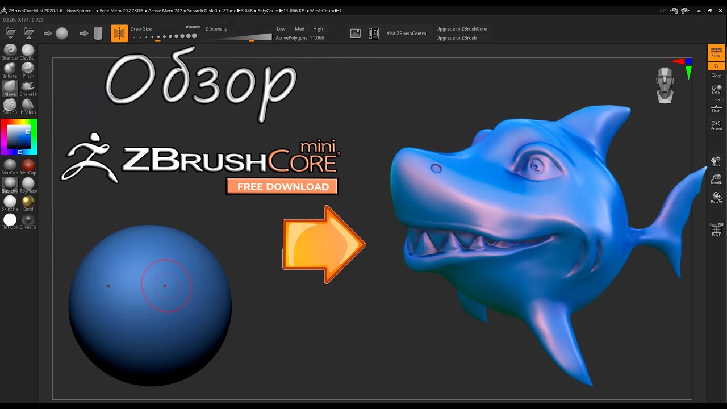
Task: Set mesh resolution to Med
Action: (299, 29)
